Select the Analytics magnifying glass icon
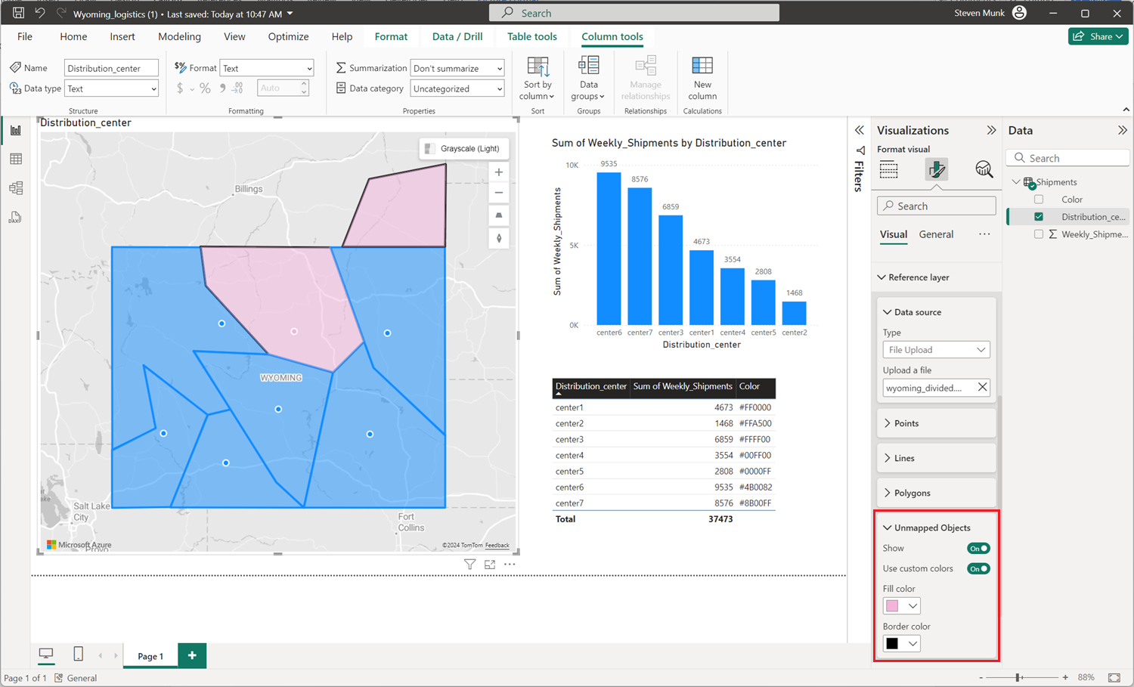 (983, 169)
